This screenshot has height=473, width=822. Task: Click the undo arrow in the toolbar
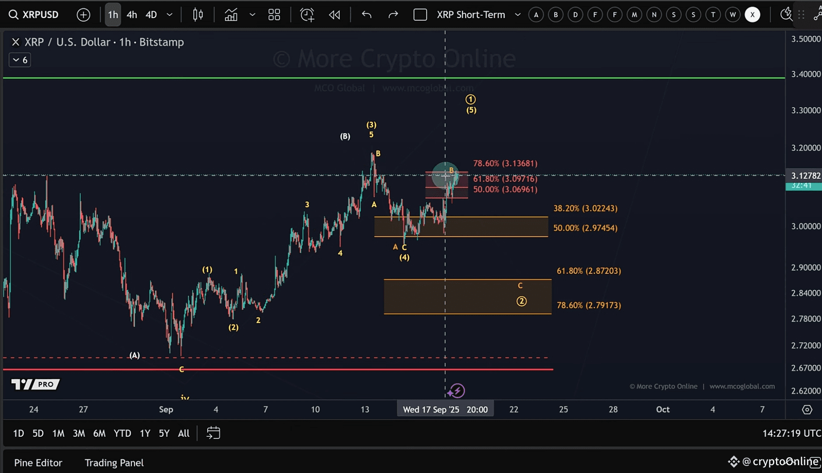pyautogui.click(x=366, y=14)
